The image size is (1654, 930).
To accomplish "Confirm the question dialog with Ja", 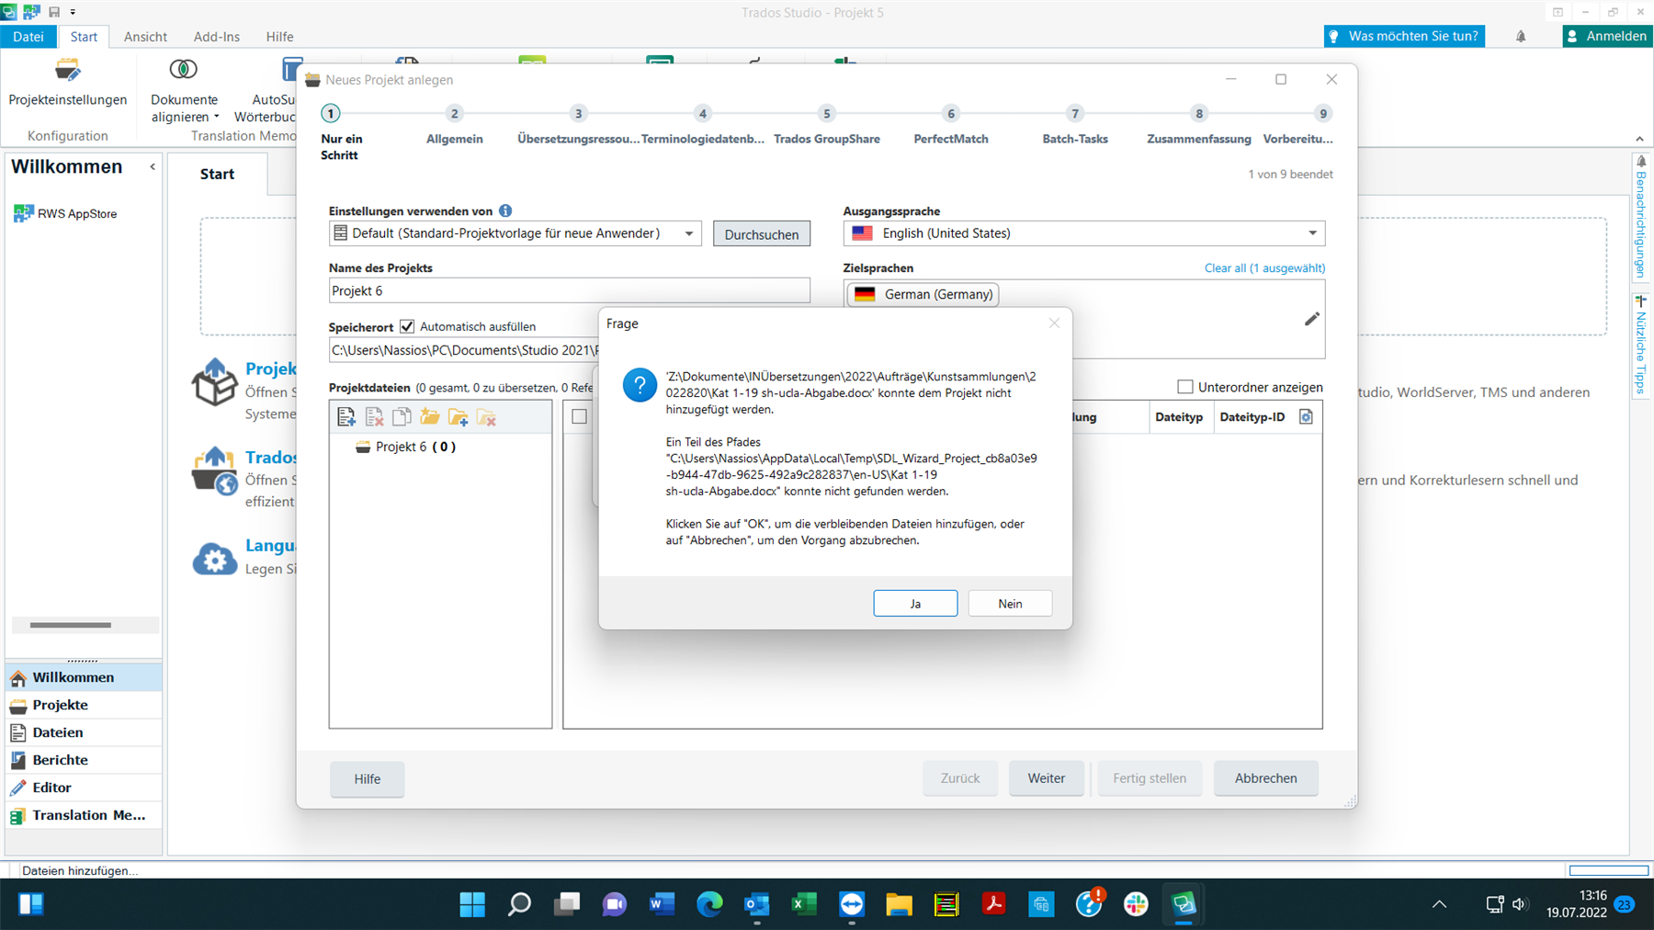I will 914,603.
